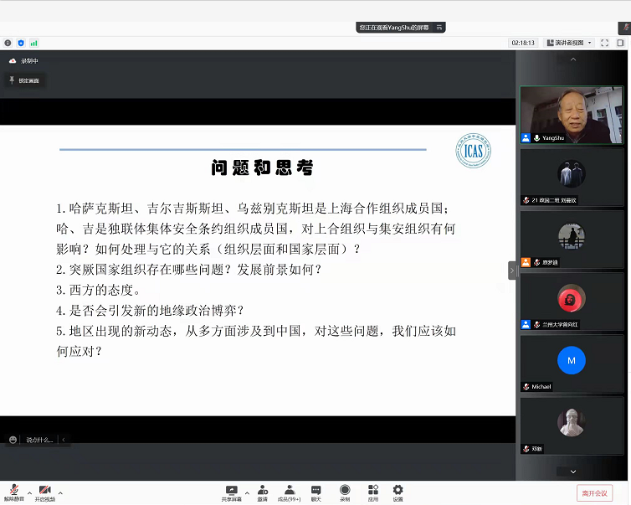Select YangShu's video thumbnail
This screenshot has height=505, width=631.
[572, 115]
